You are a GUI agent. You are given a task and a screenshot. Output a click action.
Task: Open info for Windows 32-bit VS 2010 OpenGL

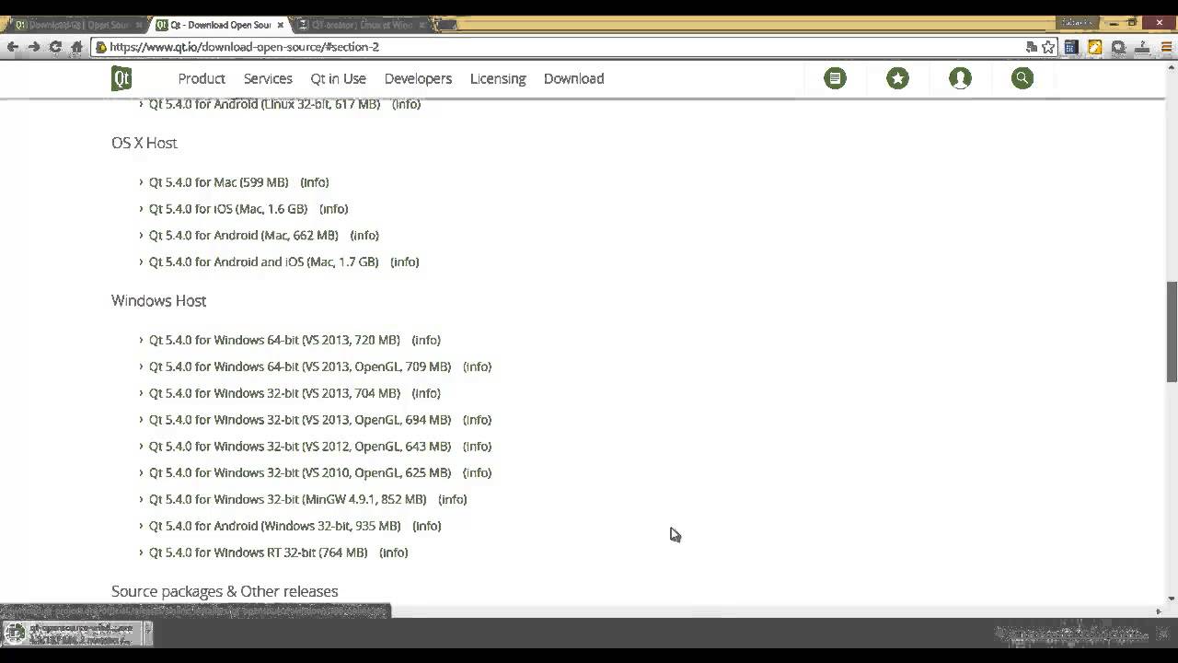(477, 473)
